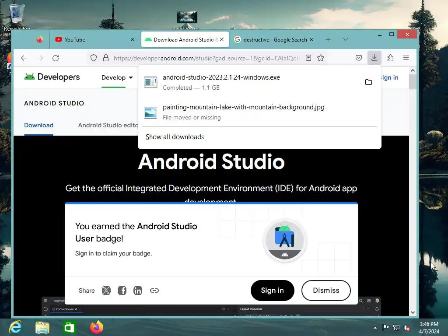
Task: Click the padlock site security icon
Action: (106, 58)
